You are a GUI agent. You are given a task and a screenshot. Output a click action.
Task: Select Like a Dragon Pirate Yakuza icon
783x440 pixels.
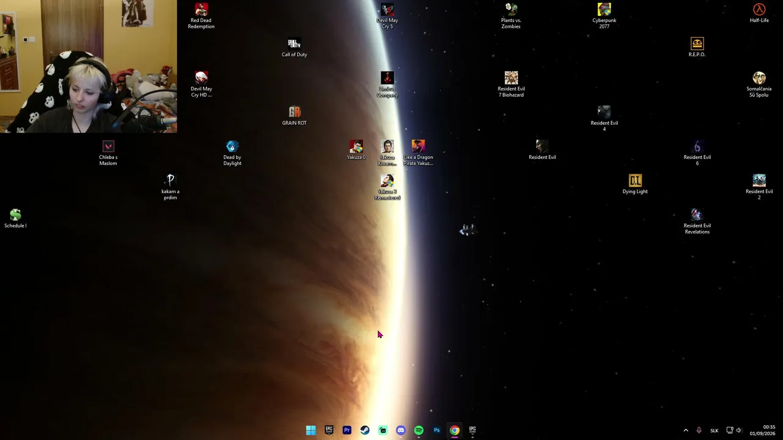click(x=418, y=153)
